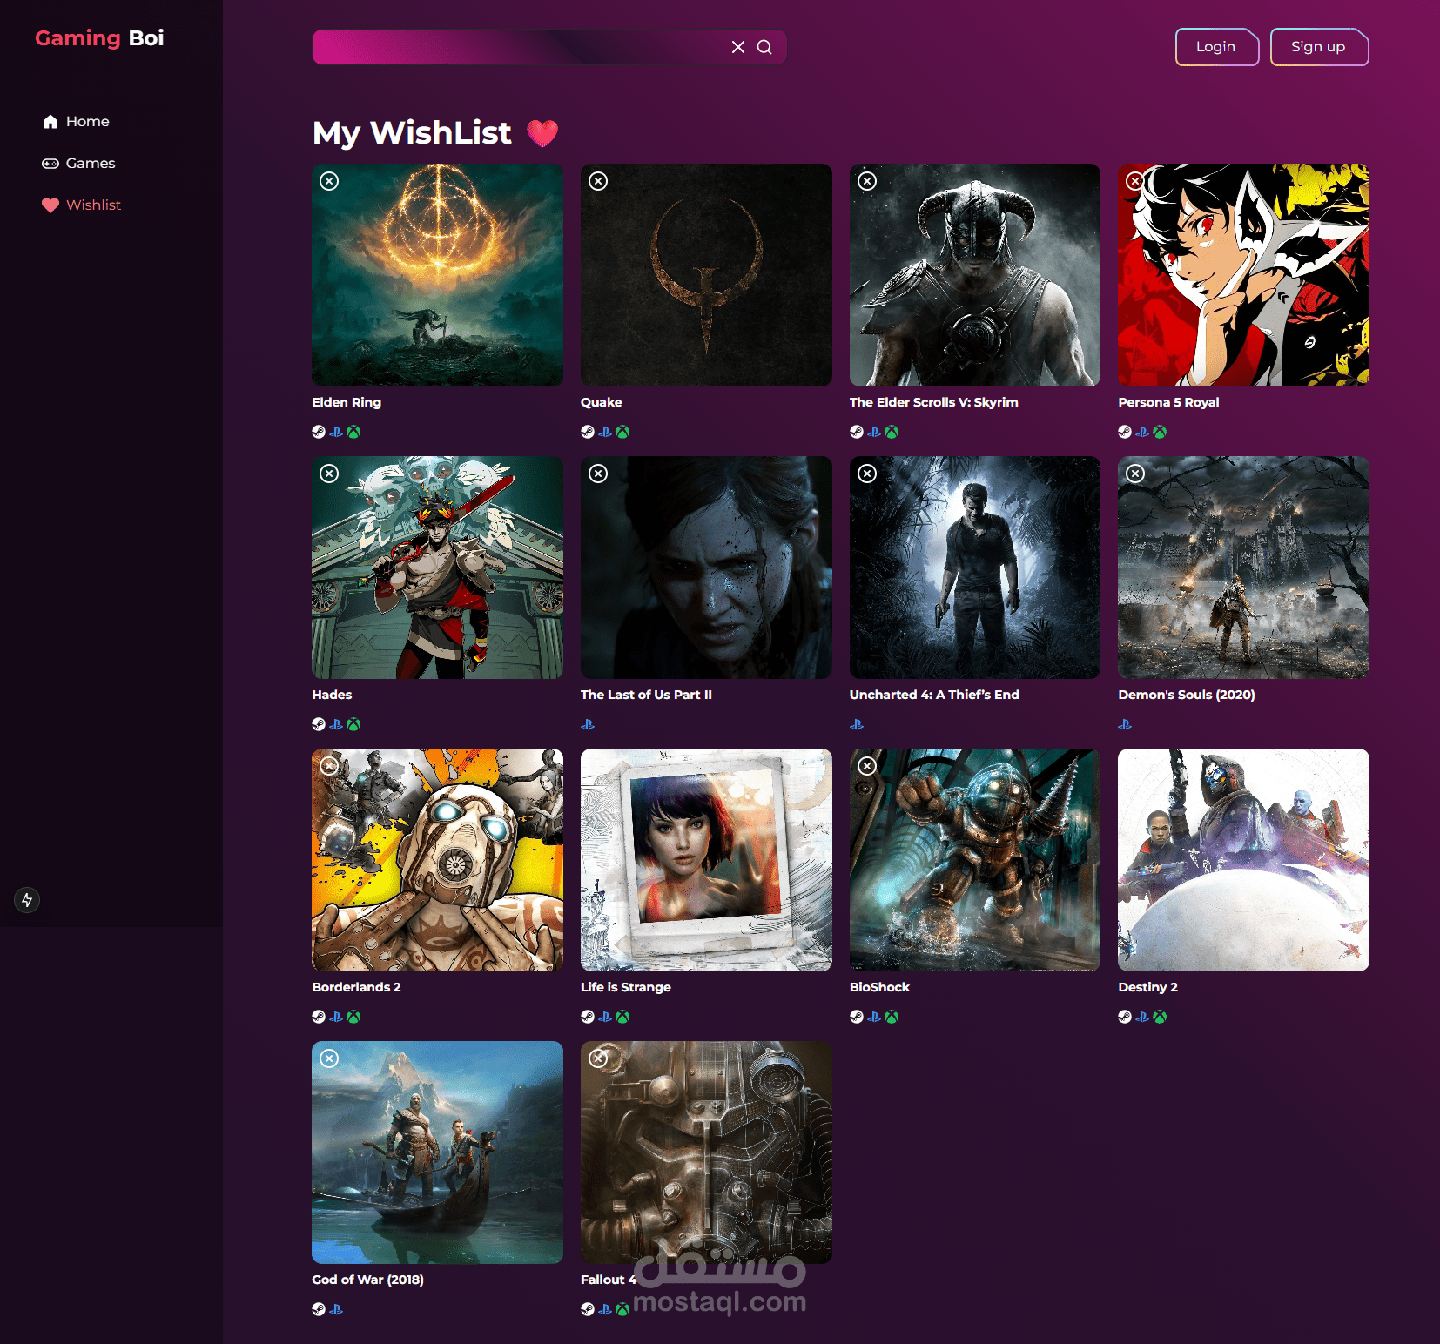This screenshot has width=1440, height=1344.
Task: Open the God of War cover image
Action: [x=437, y=1152]
